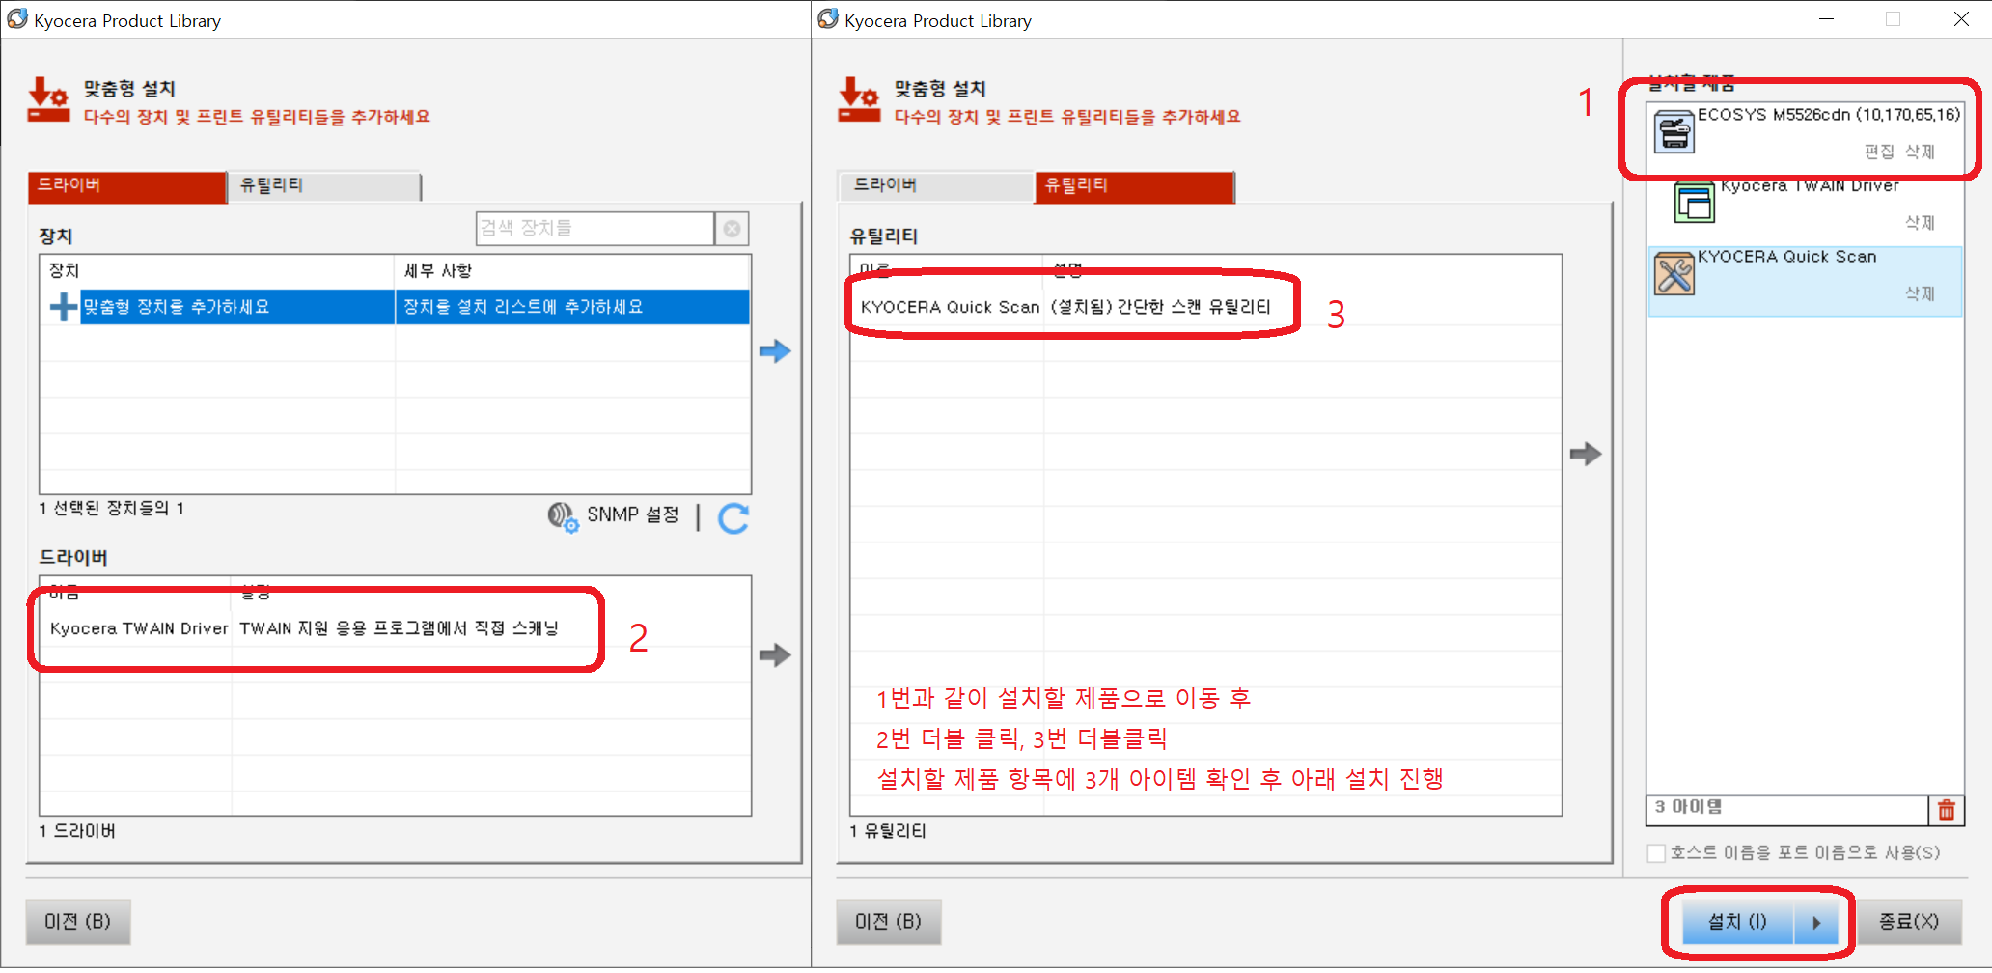Click 삭제 for KYOCERA Quick Scan
This screenshot has width=1992, height=973.
point(1920,293)
